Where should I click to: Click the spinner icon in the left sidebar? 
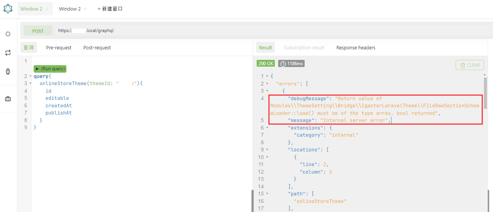pyautogui.click(x=8, y=34)
